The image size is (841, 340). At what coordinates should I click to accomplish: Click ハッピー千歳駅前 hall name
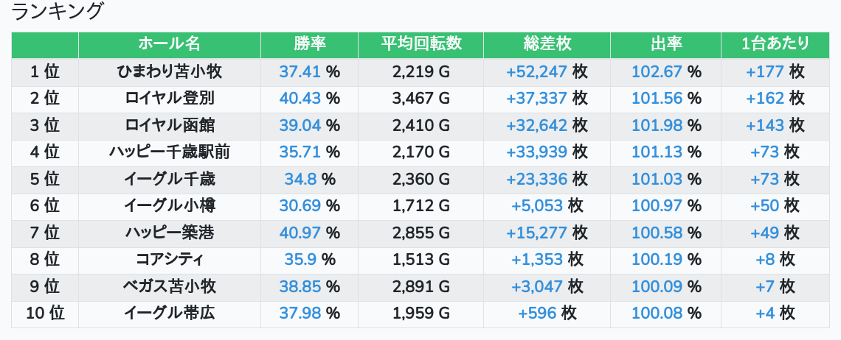(169, 152)
